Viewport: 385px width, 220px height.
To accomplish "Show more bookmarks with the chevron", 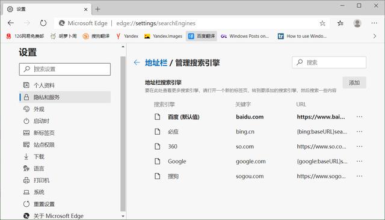I will tap(375, 36).
